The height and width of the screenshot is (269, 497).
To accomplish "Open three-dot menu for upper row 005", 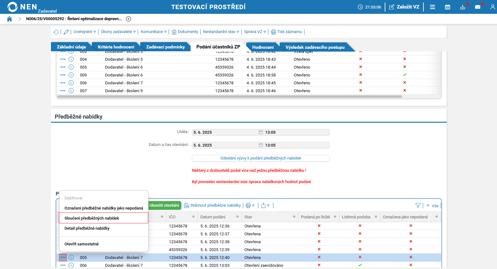I will point(63,67).
